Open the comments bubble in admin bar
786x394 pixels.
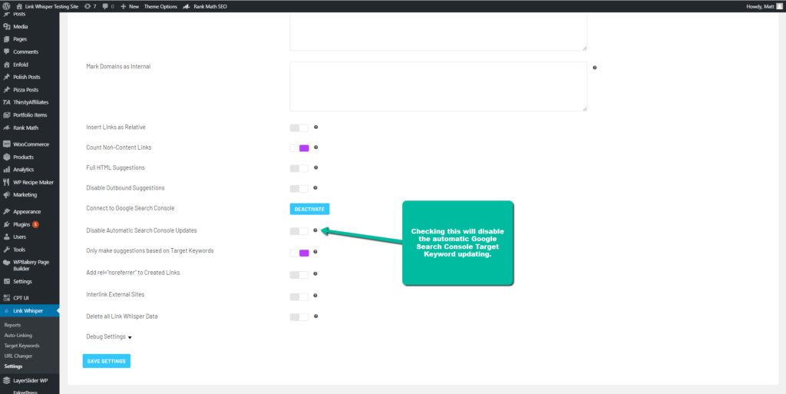[x=107, y=6]
